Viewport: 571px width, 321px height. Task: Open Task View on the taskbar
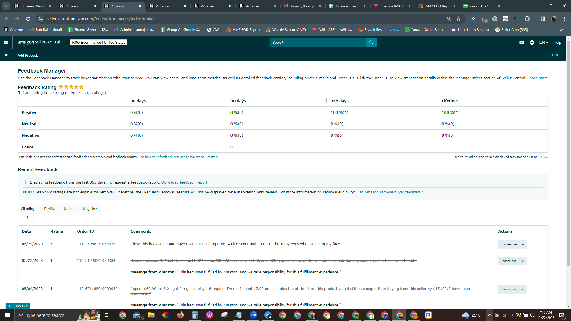(x=107, y=315)
